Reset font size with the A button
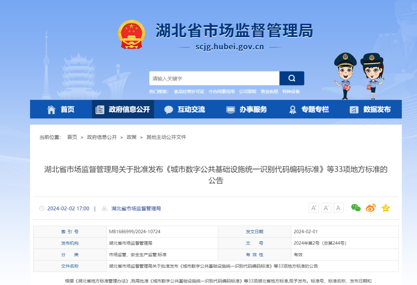Viewport: 417px width, 285px height. 338,208
